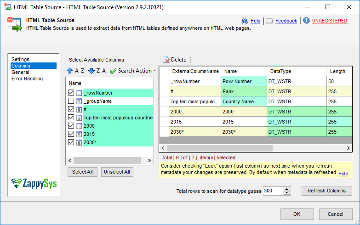Click right arrow of grid scrollbar
The image size is (360, 225).
(349, 148)
